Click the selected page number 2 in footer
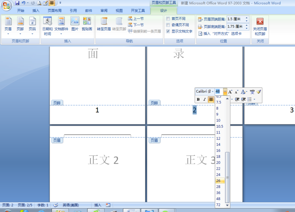 195,110
